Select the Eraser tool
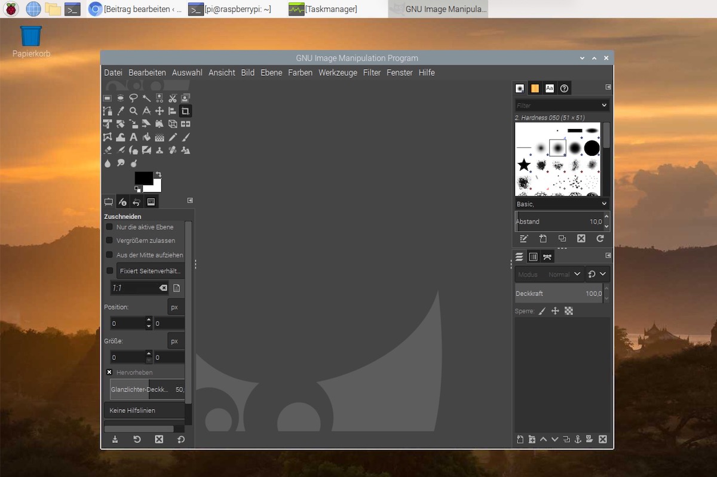 (108, 150)
